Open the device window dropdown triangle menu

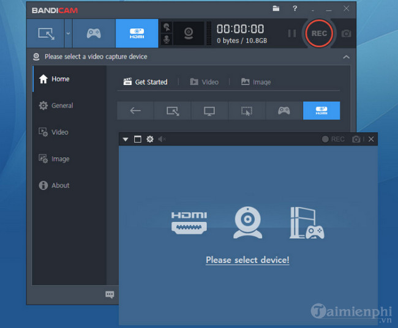(x=126, y=140)
